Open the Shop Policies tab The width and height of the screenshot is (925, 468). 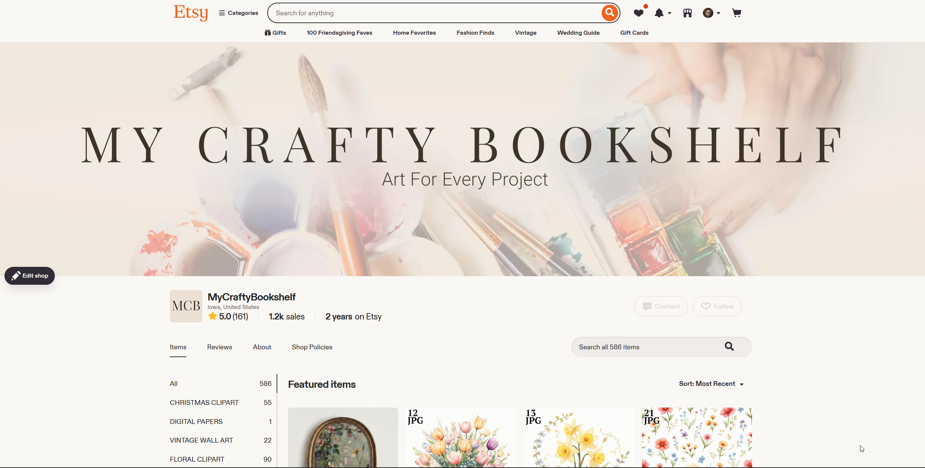(312, 347)
